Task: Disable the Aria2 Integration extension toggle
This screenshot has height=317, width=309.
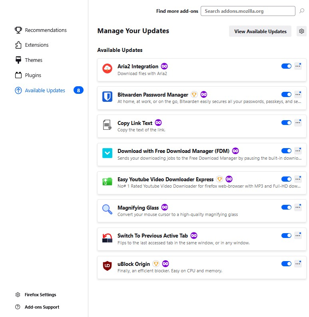Action: click(286, 66)
